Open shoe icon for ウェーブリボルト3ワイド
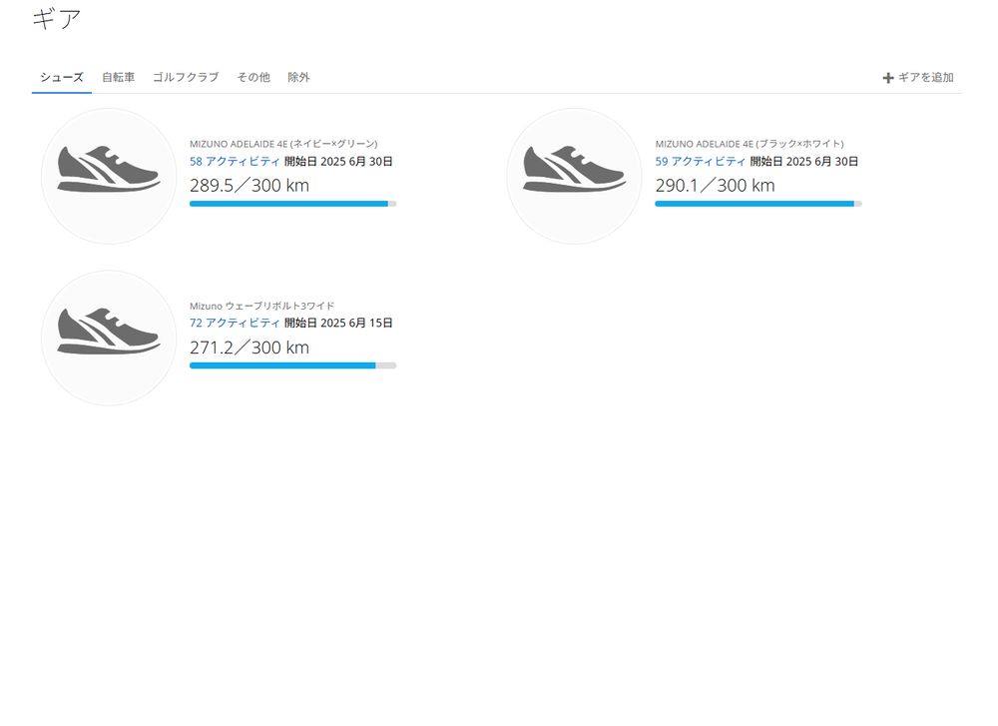The width and height of the screenshot is (998, 726). click(x=109, y=339)
